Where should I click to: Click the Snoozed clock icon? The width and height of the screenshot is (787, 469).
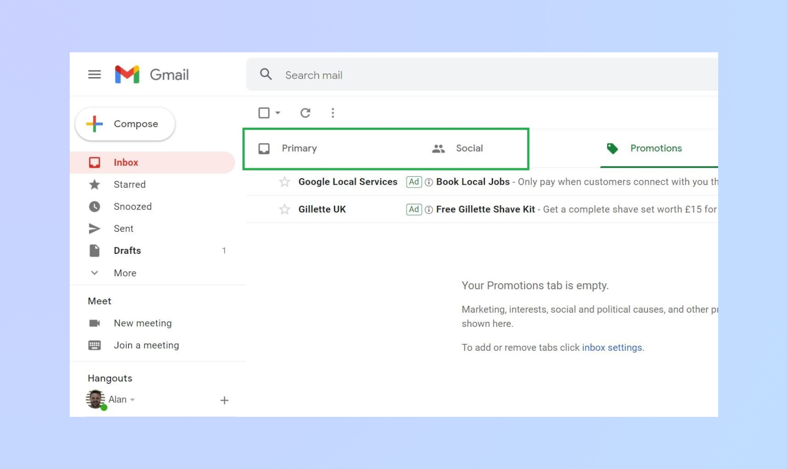[94, 207]
